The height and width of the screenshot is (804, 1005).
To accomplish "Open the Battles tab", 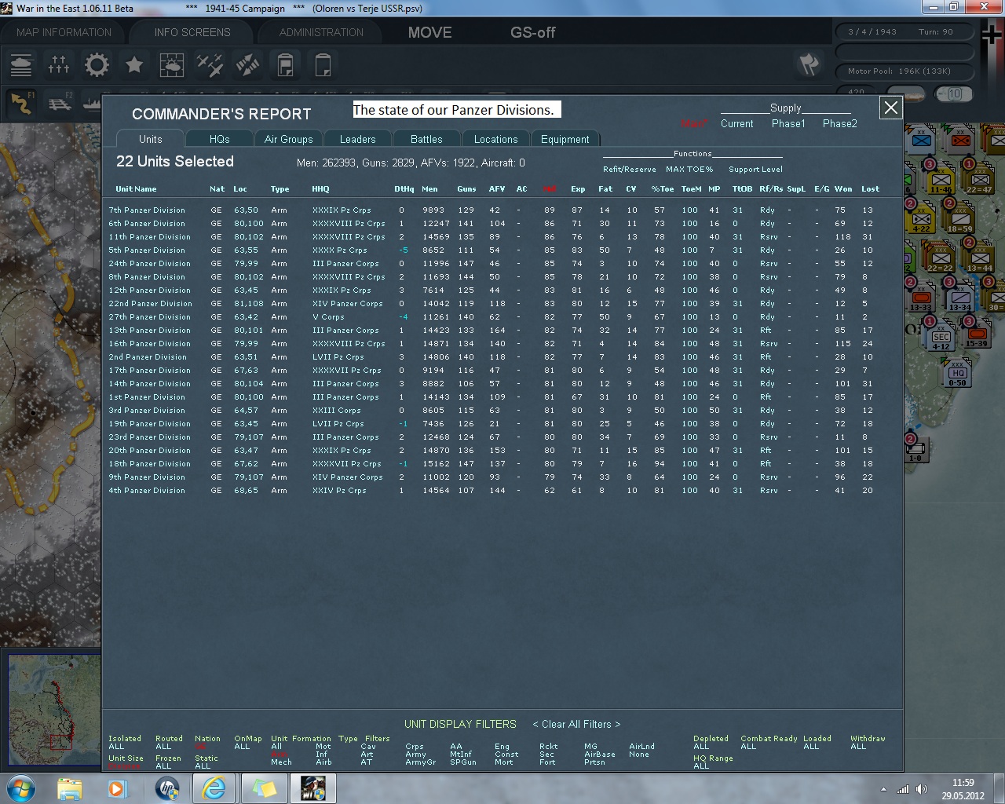I will 426,139.
